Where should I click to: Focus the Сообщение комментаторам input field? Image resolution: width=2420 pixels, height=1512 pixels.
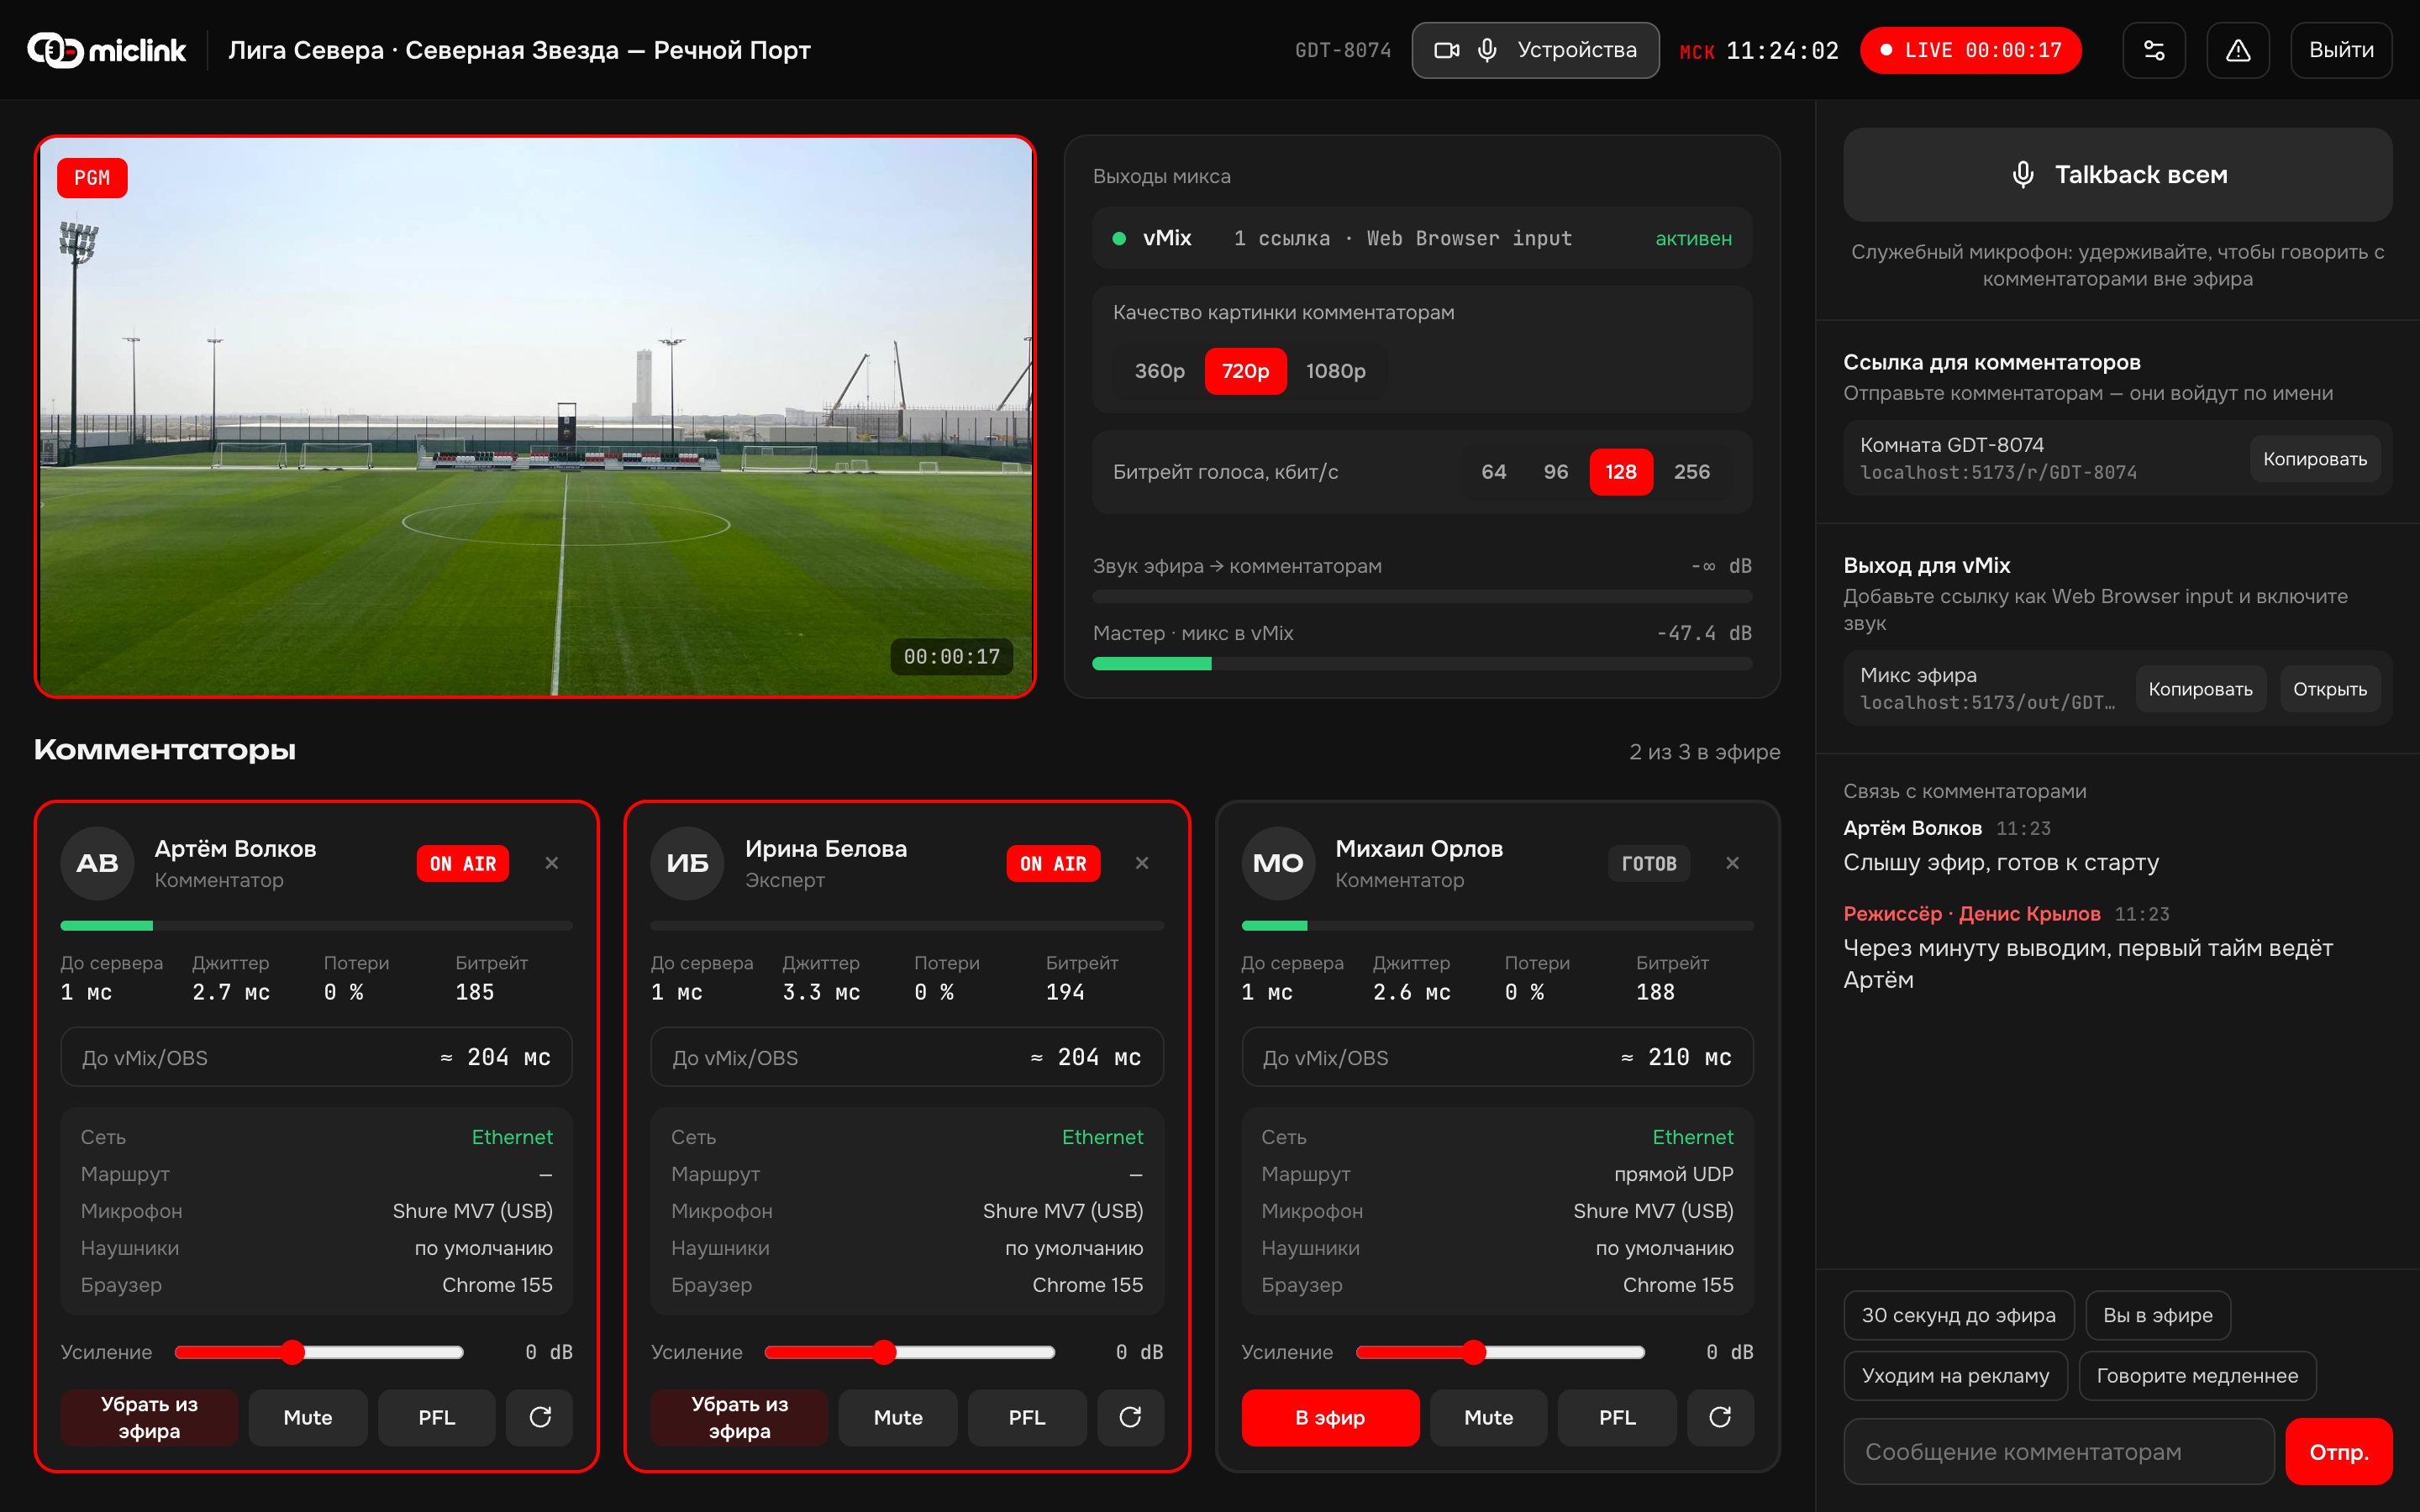click(2058, 1452)
